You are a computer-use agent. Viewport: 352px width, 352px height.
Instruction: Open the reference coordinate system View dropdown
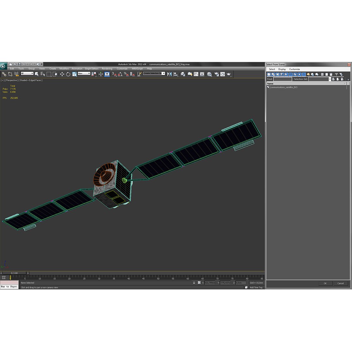(x=84, y=73)
